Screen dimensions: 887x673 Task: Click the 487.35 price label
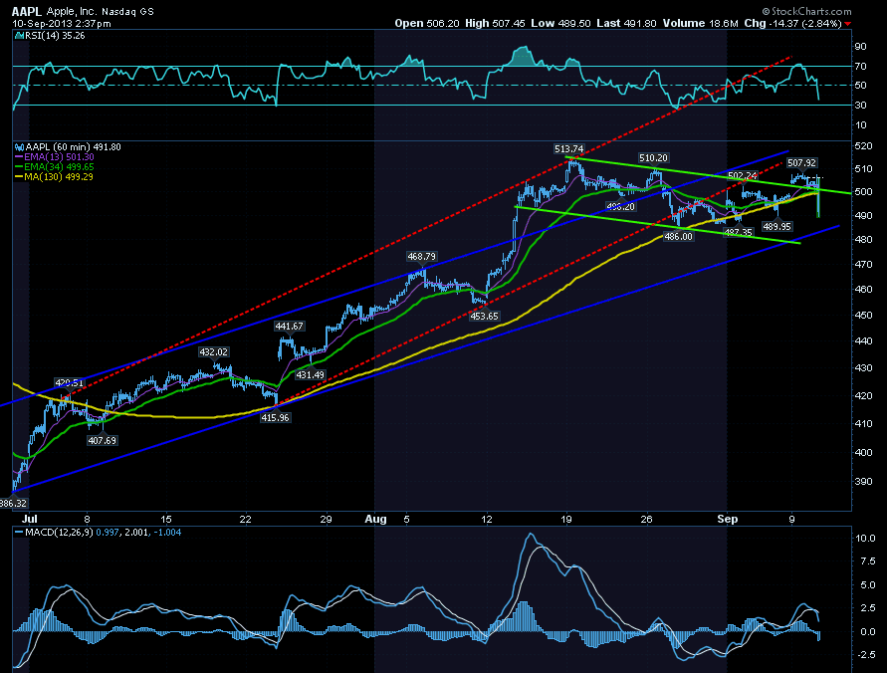[x=739, y=232]
